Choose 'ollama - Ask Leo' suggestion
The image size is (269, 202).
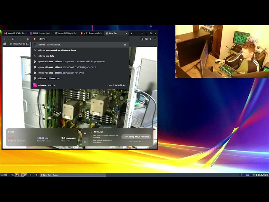point(80,85)
